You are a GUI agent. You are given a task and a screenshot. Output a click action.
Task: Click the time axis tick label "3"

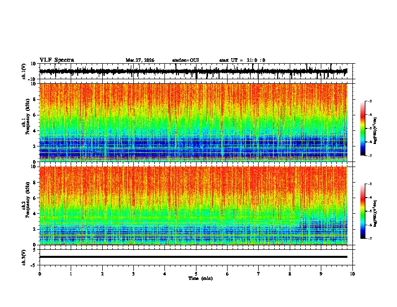click(133, 274)
